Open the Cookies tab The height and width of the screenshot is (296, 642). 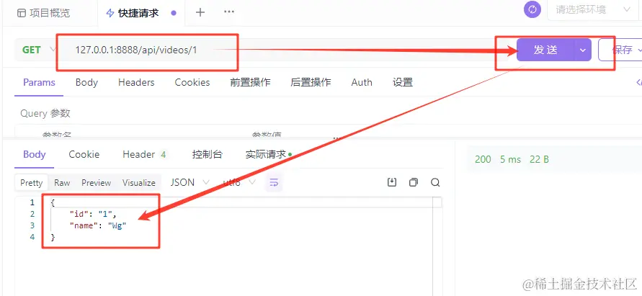(x=192, y=82)
